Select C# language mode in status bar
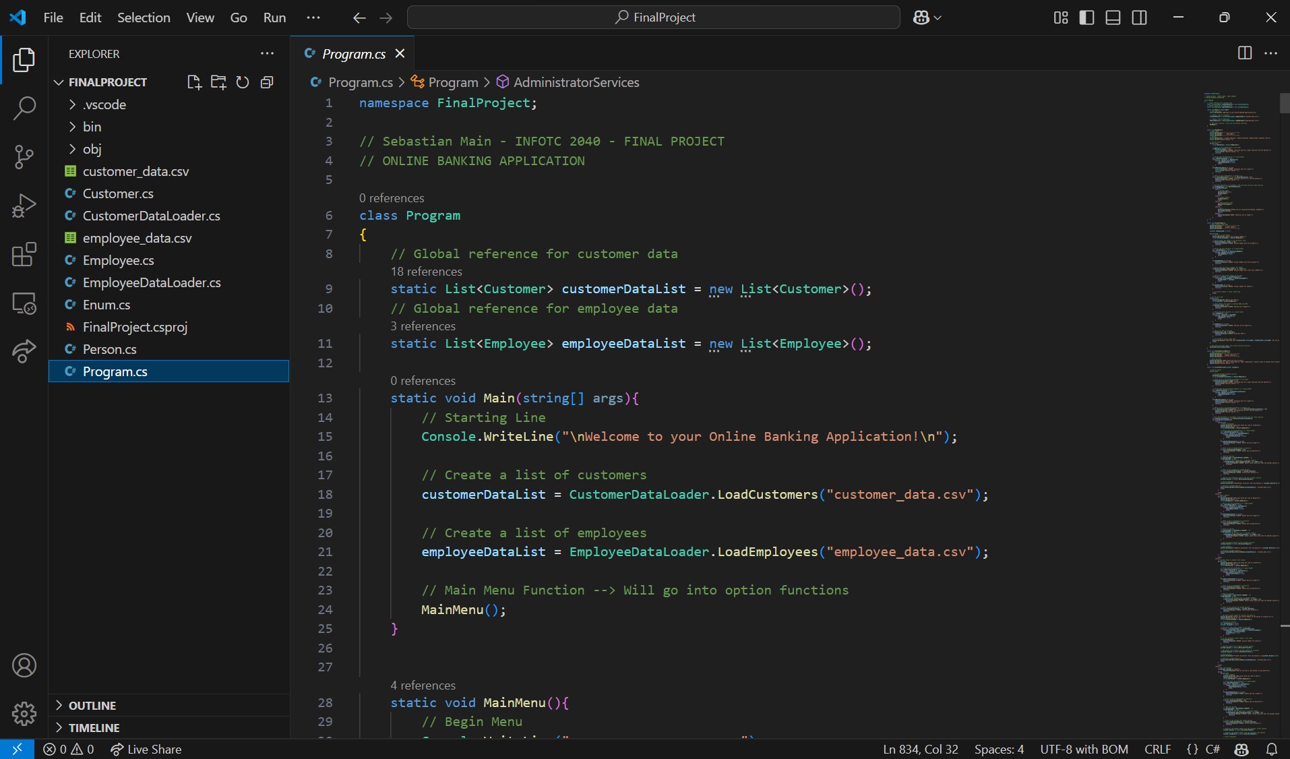 click(1212, 749)
